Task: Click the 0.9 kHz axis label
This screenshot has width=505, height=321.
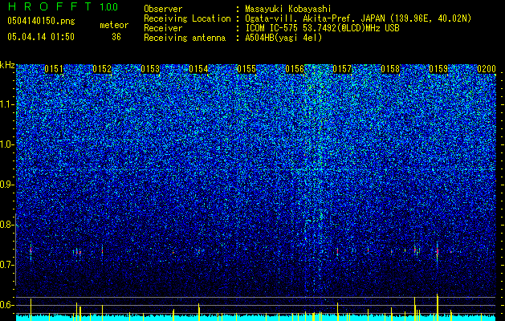Action: [6, 185]
